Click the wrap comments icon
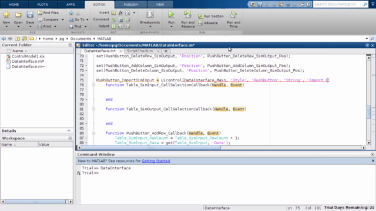 coord(127,19)
